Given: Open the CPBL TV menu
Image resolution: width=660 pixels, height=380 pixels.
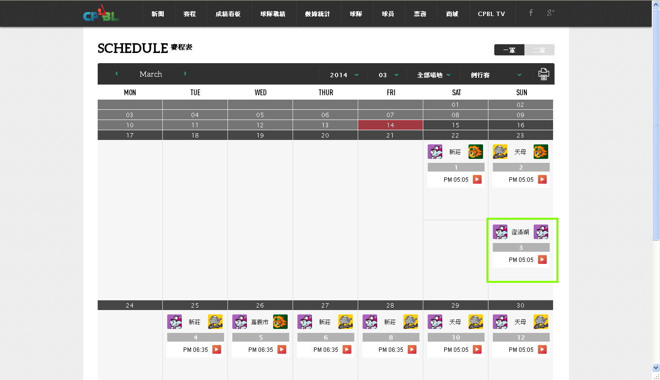Looking at the screenshot, I should pyautogui.click(x=492, y=14).
